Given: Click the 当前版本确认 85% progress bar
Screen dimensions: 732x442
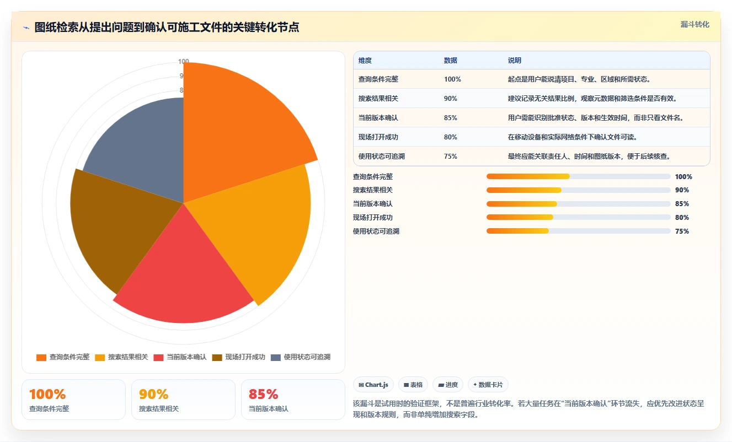Looking at the screenshot, I should pos(578,204).
